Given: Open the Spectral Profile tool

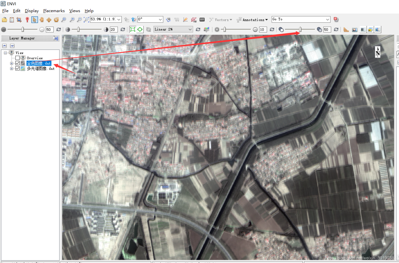Looking at the screenshot, I should click(x=168, y=20).
